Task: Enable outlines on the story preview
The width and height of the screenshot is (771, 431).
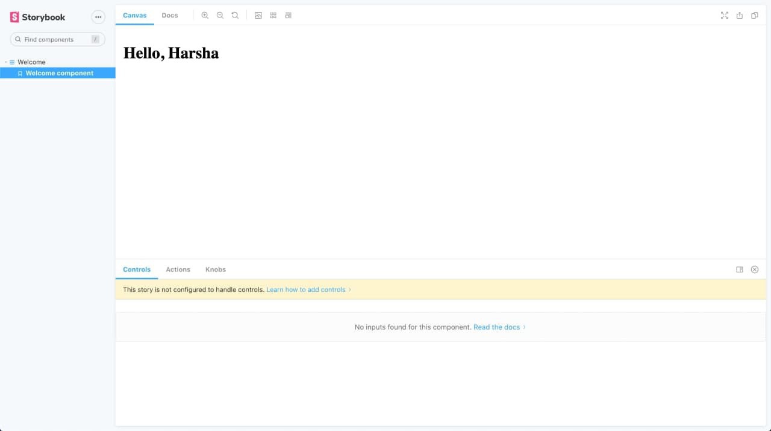Action: (288, 15)
